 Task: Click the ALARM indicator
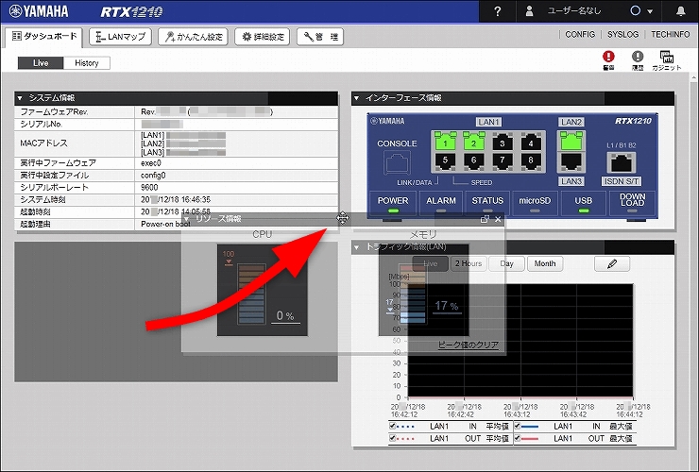pos(441,203)
